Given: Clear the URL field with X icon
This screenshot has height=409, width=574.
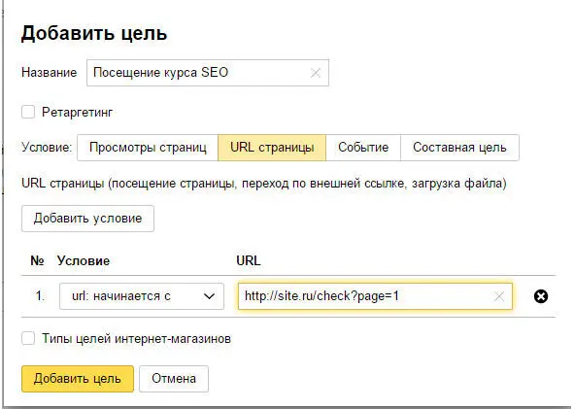Looking at the screenshot, I should click(498, 296).
